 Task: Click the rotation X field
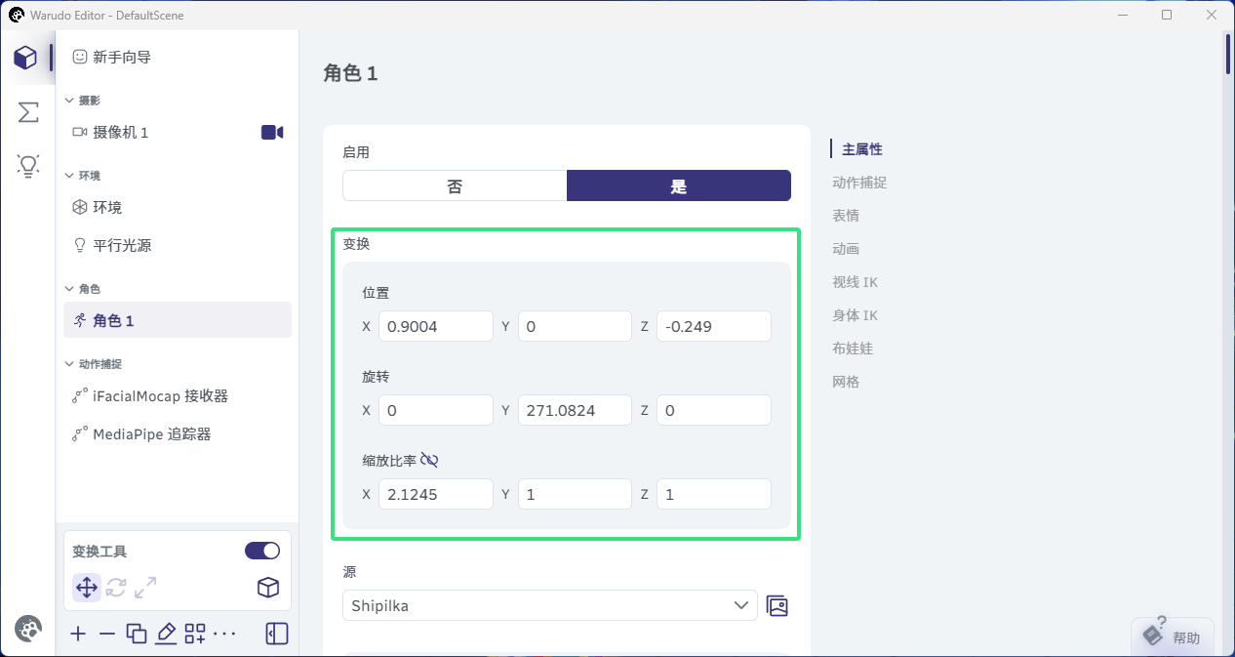coord(435,410)
